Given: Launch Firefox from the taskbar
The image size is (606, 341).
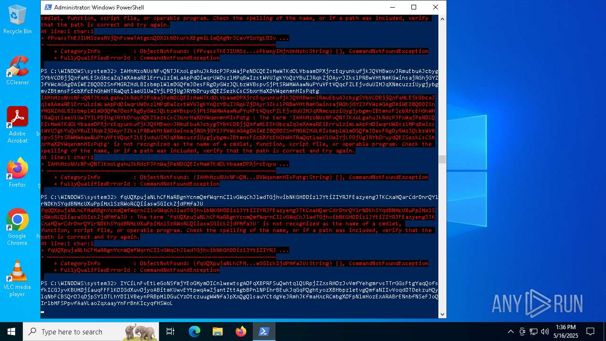Looking at the screenshot, I should 241,332.
